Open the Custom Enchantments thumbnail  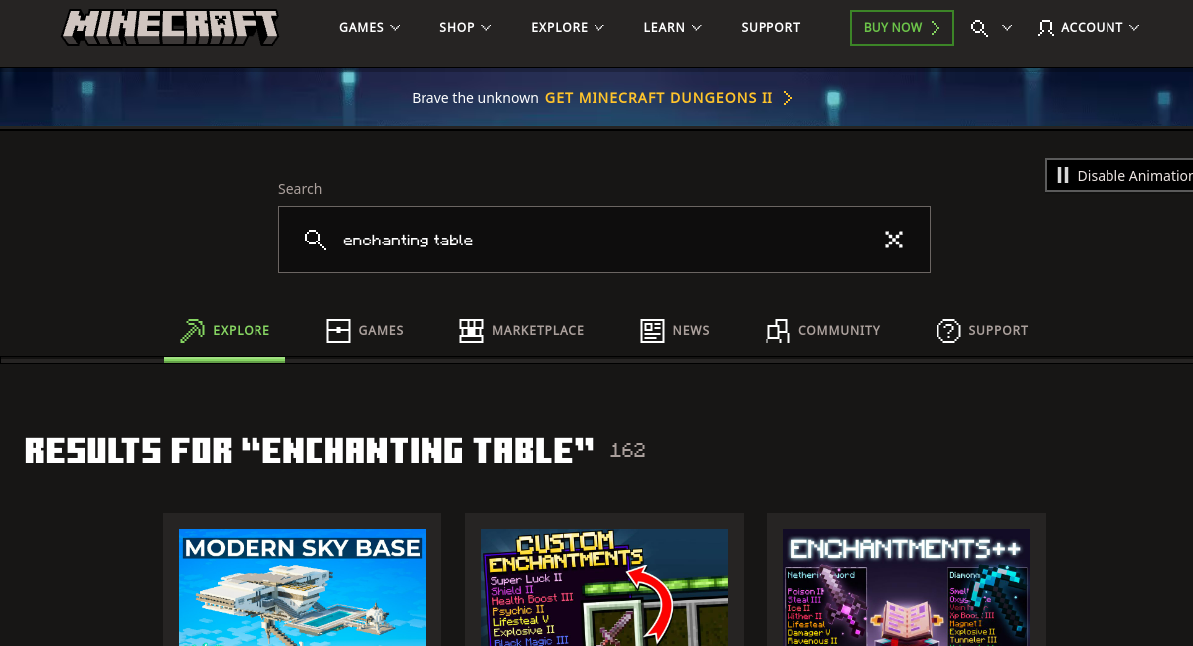(x=604, y=587)
